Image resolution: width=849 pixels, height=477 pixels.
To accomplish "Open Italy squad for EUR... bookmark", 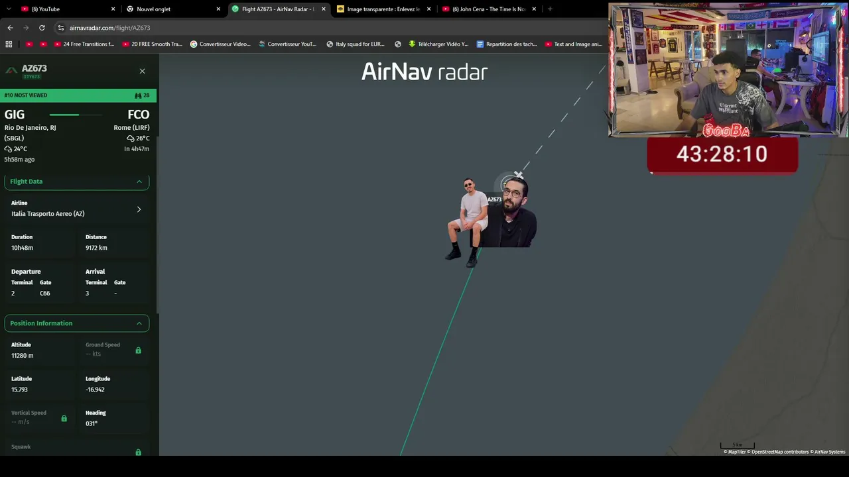I will [x=356, y=44].
